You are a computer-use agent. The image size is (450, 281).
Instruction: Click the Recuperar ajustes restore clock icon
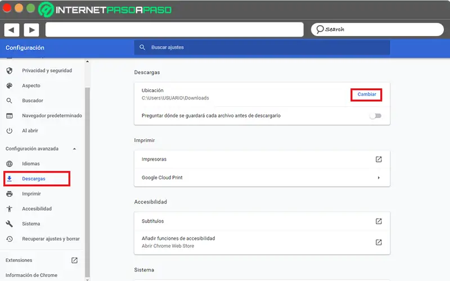click(10, 239)
